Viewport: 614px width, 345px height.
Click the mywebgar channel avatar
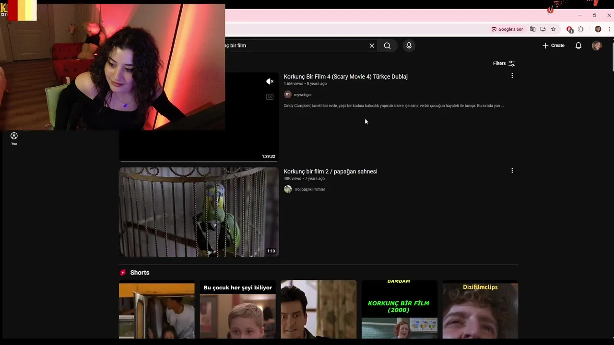pos(288,94)
